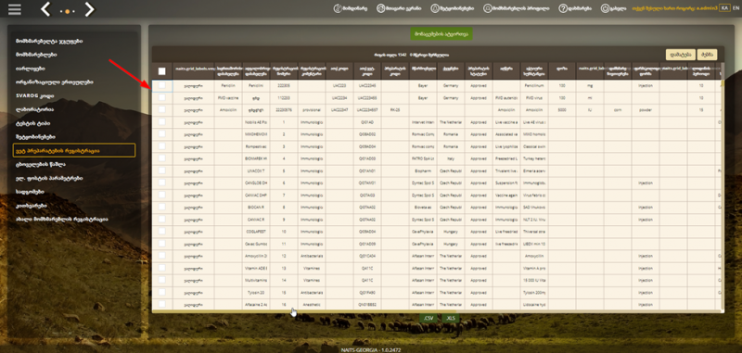The width and height of the screenshot is (742, 353).
Task: Click the '5000' dose cell
Action: coord(562,110)
